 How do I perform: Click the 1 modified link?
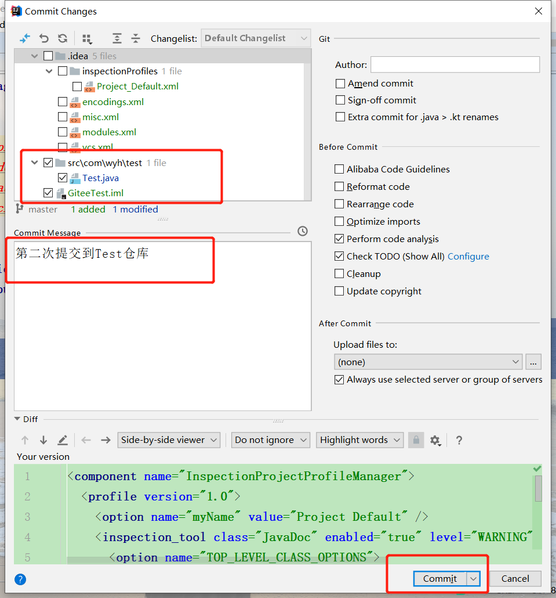[x=135, y=210]
